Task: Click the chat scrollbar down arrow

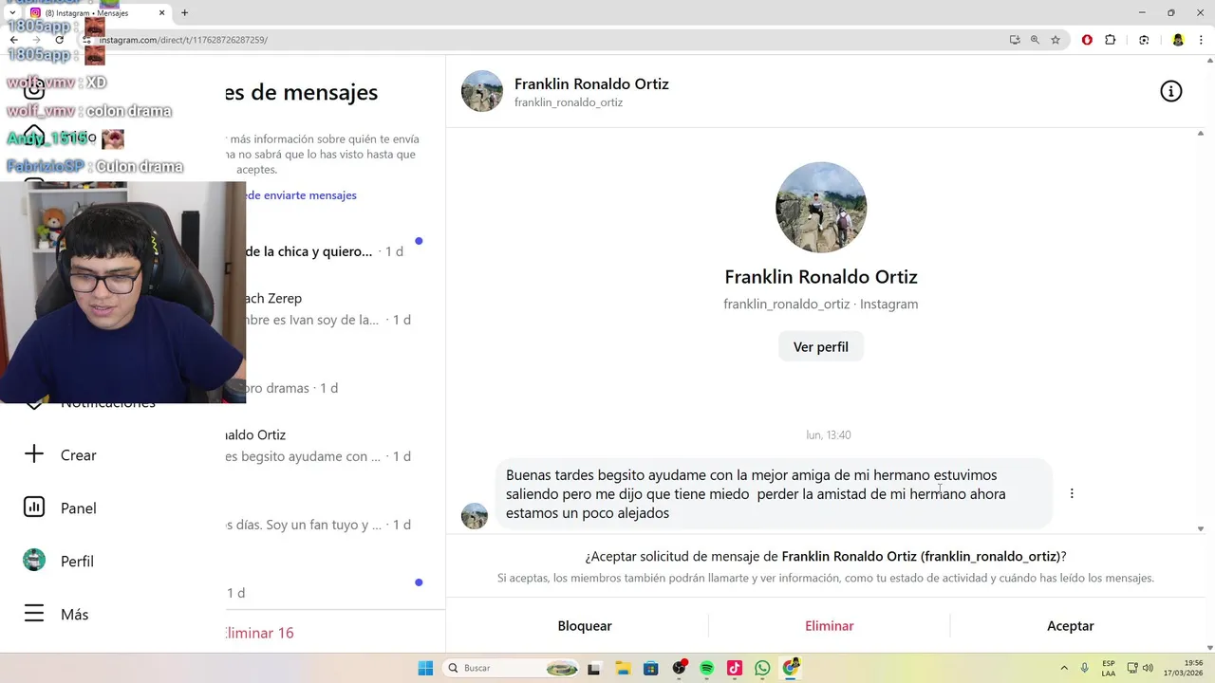Action: click(x=1200, y=528)
